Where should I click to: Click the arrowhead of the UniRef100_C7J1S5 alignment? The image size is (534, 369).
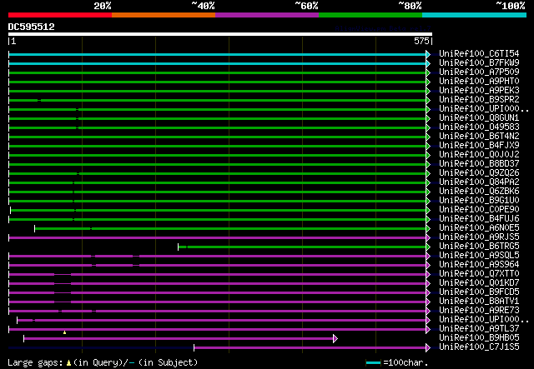pos(429,347)
